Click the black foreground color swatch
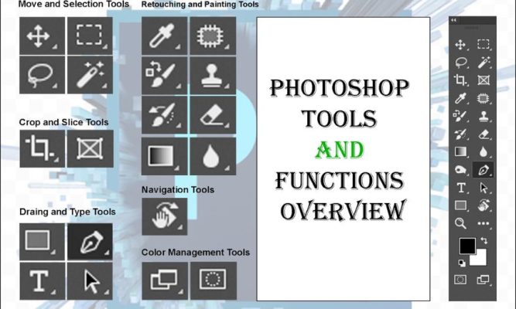Viewport: 516px width, 309px height. pyautogui.click(x=466, y=246)
